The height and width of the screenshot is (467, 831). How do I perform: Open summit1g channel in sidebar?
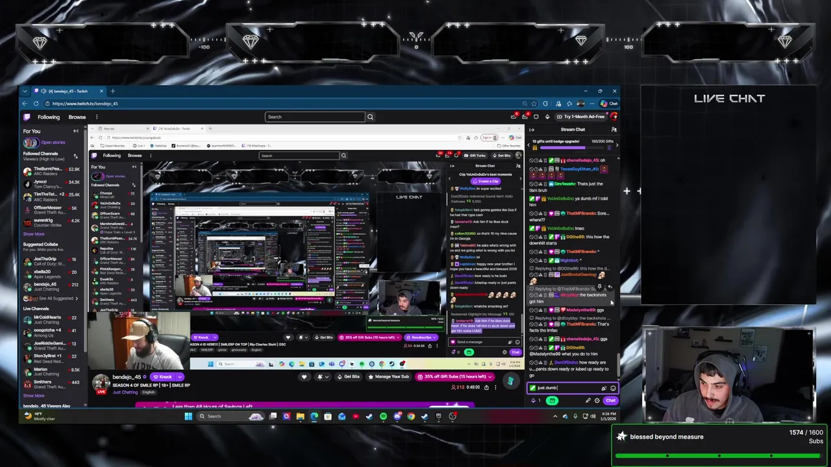pos(51,223)
